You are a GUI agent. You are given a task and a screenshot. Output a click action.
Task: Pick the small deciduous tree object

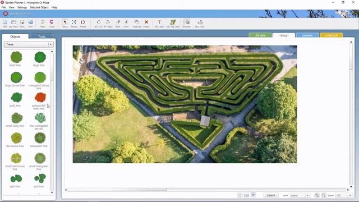[x=16, y=158]
